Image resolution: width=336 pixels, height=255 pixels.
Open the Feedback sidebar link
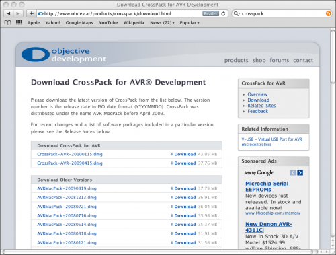258,111
